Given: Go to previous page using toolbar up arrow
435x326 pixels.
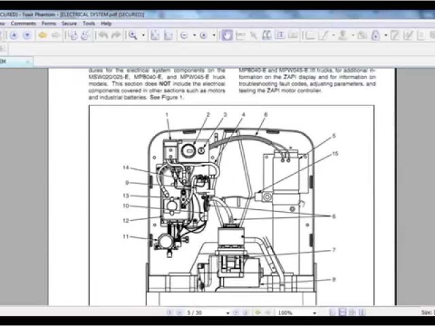Looking at the screenshot, I should coord(14,35).
